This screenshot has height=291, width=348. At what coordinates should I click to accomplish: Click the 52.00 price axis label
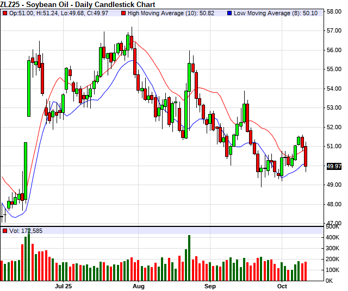click(334, 127)
